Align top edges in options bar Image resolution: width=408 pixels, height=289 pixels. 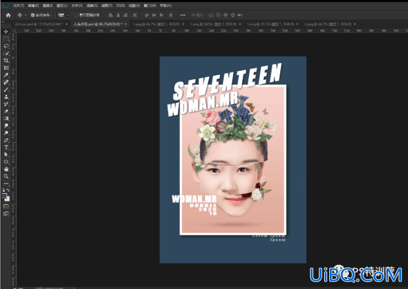(x=147, y=15)
